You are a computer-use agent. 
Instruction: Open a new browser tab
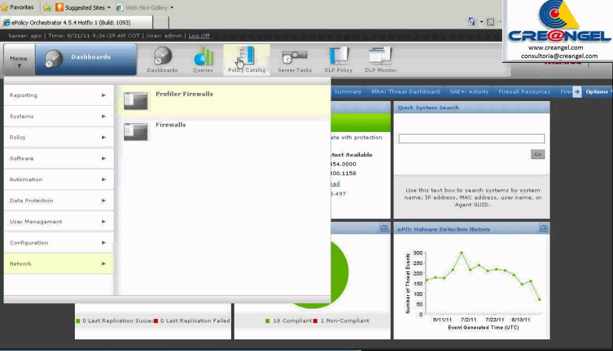tap(161, 22)
